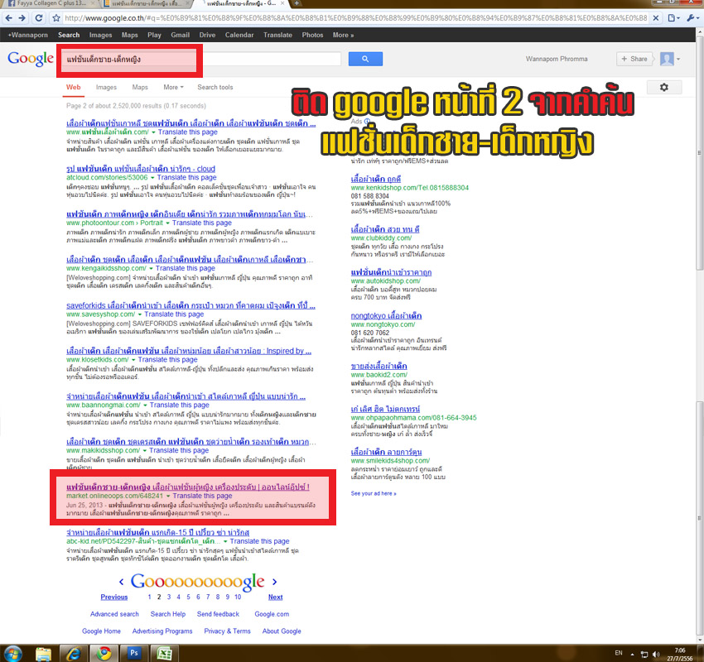Screen dimensions: 704x662
Task: Open new tab button
Action: pyautogui.click(x=297, y=3)
